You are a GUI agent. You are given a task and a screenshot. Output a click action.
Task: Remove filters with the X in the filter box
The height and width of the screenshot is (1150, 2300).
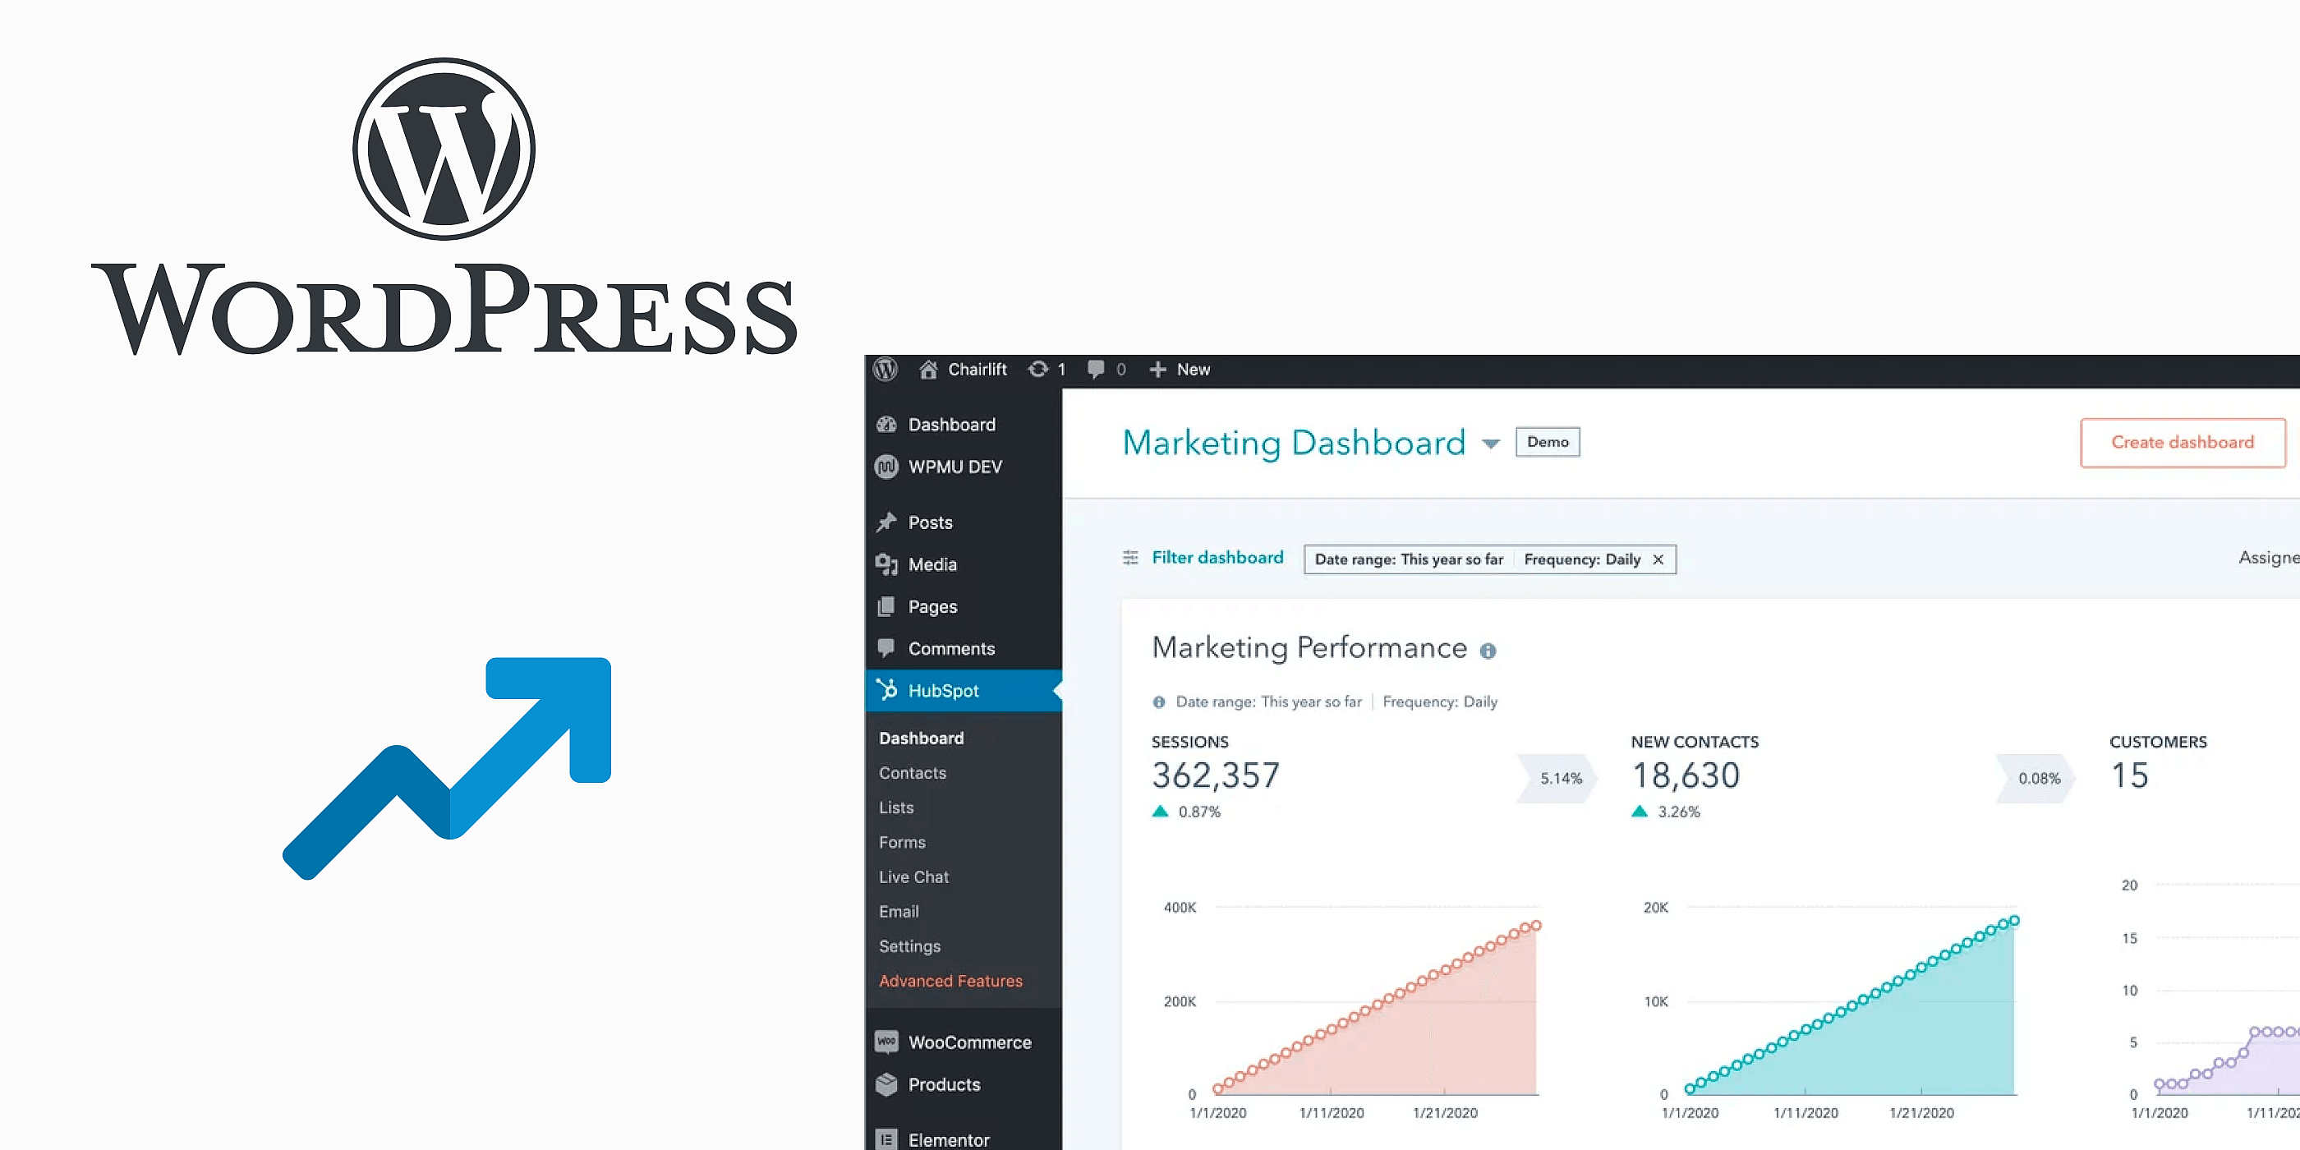coord(1658,560)
